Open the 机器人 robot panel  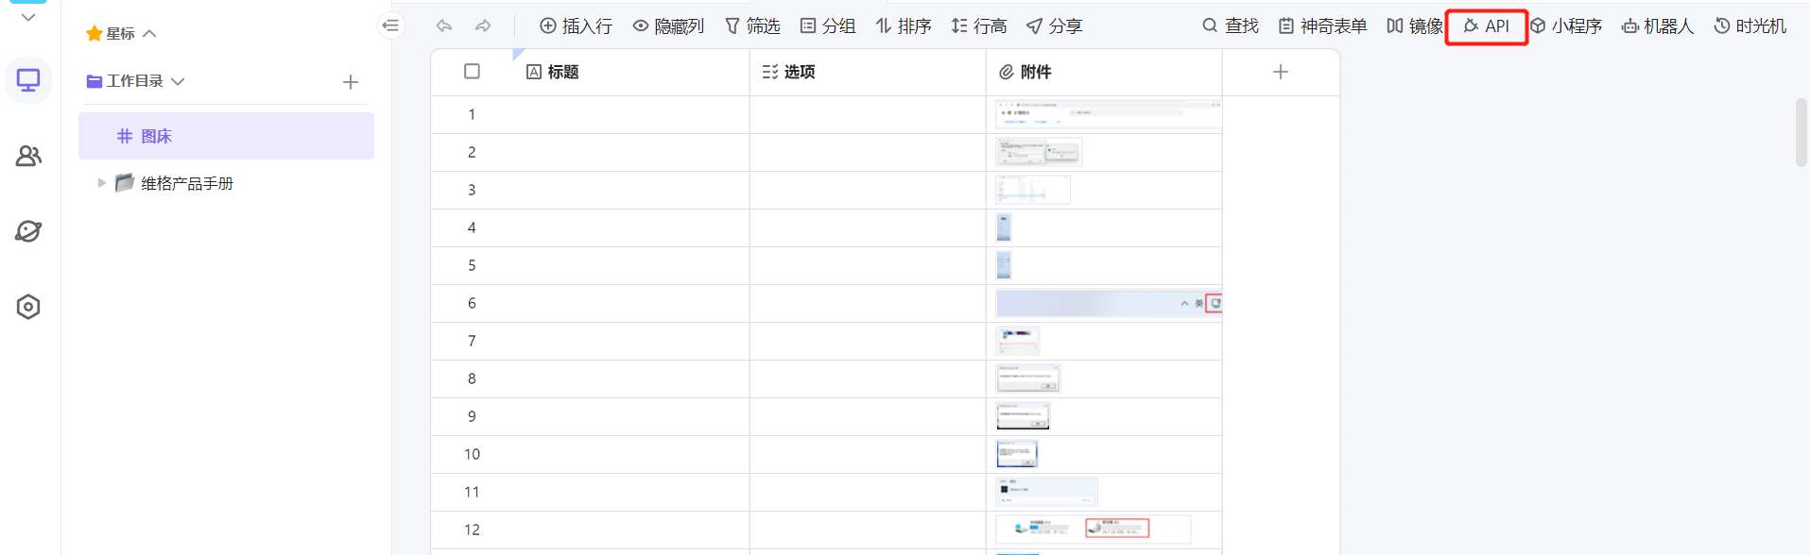[x=1657, y=26]
